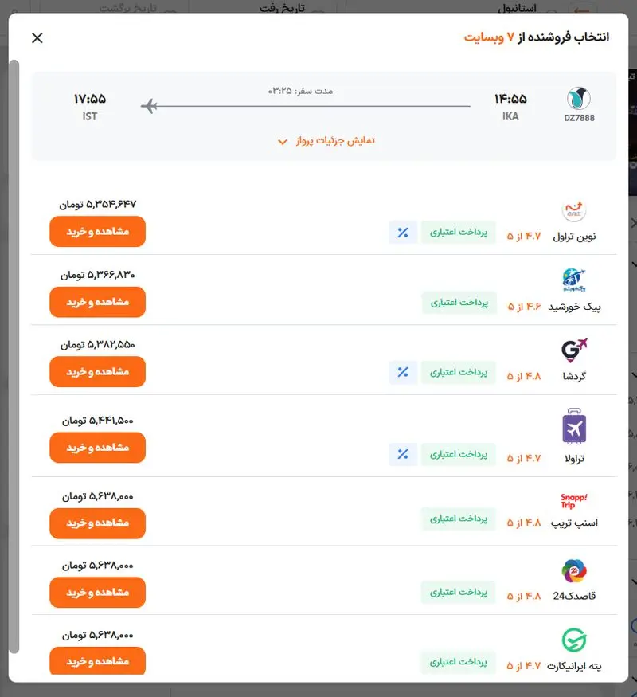Click discount percent badge for نوین تراول
This screenshot has width=637, height=697.
click(x=403, y=233)
